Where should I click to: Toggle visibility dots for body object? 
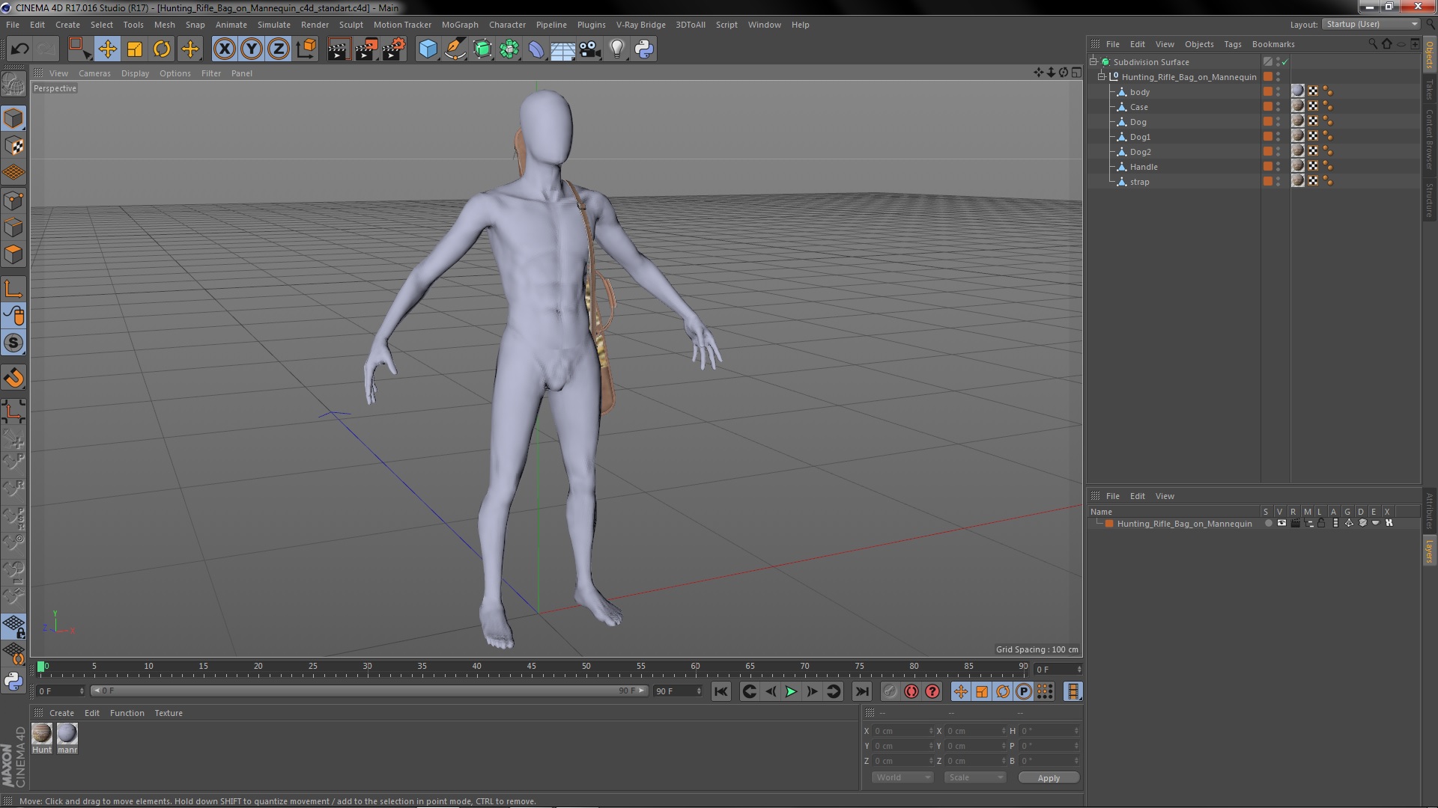coord(1278,92)
